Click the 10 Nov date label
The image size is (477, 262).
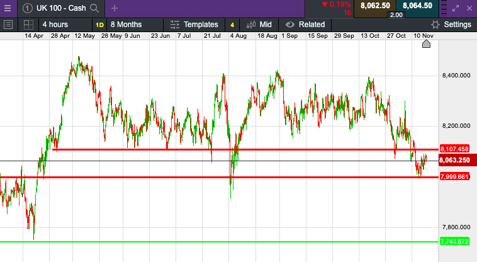pyautogui.click(x=423, y=36)
